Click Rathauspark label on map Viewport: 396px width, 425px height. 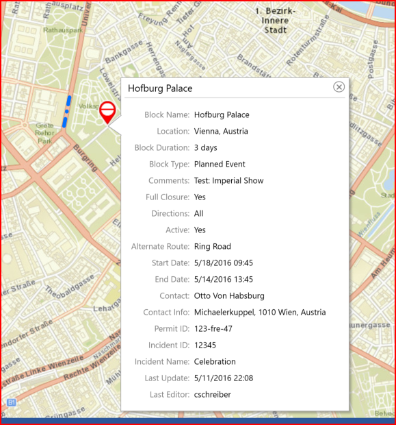click(63, 29)
